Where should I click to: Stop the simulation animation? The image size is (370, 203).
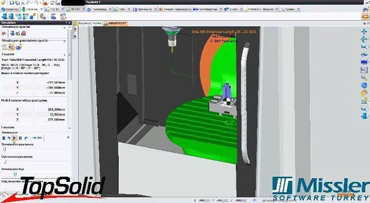coord(4,138)
